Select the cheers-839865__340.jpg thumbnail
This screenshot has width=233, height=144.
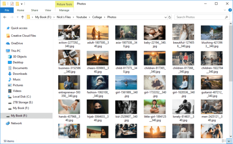point(97,58)
